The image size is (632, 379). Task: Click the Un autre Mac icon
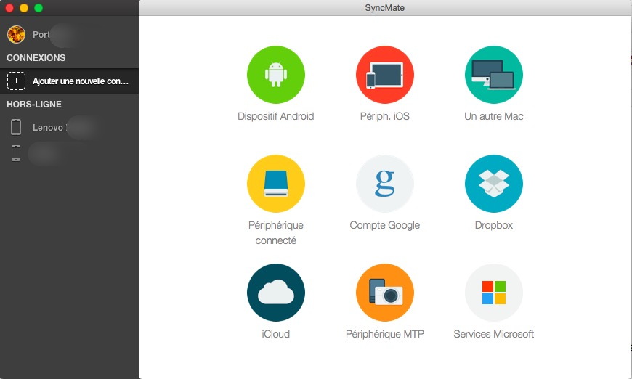pos(493,75)
